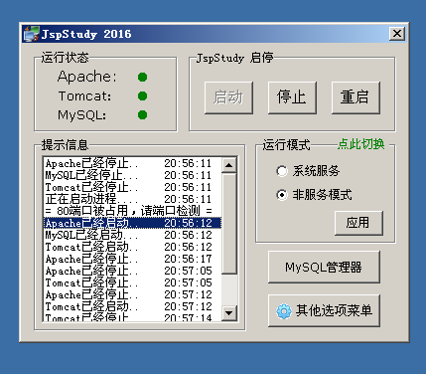The height and width of the screenshot is (374, 426).
Task: Restart services with the 重启 button
Action: (x=355, y=97)
